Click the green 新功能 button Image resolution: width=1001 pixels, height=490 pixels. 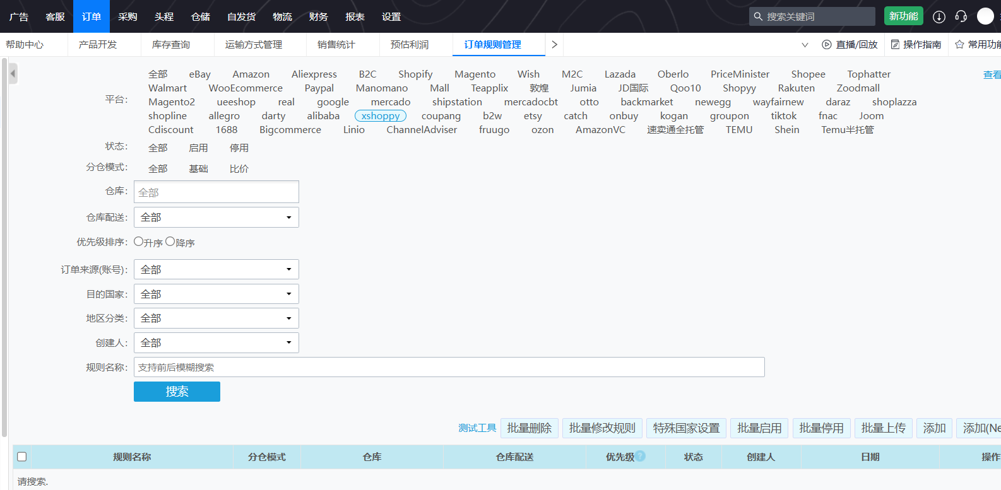tap(904, 16)
